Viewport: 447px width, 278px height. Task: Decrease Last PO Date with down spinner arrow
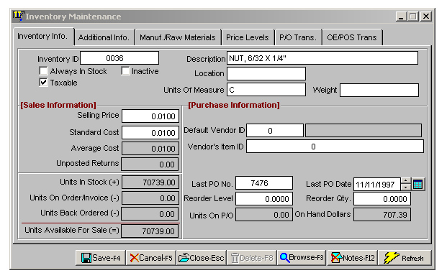tap(405, 187)
